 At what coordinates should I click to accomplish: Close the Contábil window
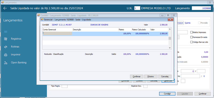click(x=174, y=15)
